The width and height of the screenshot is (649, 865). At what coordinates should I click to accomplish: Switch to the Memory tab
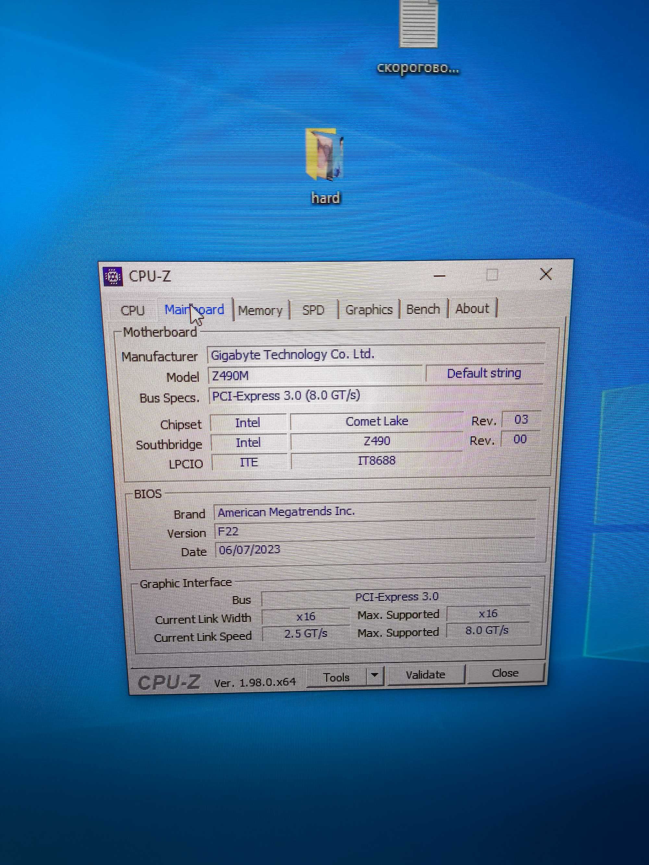(x=260, y=310)
